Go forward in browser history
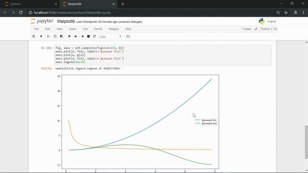The height and width of the screenshot is (173, 308). pos(13,12)
